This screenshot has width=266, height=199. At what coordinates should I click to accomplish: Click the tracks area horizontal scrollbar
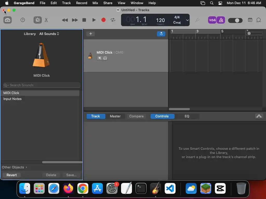click(179, 109)
